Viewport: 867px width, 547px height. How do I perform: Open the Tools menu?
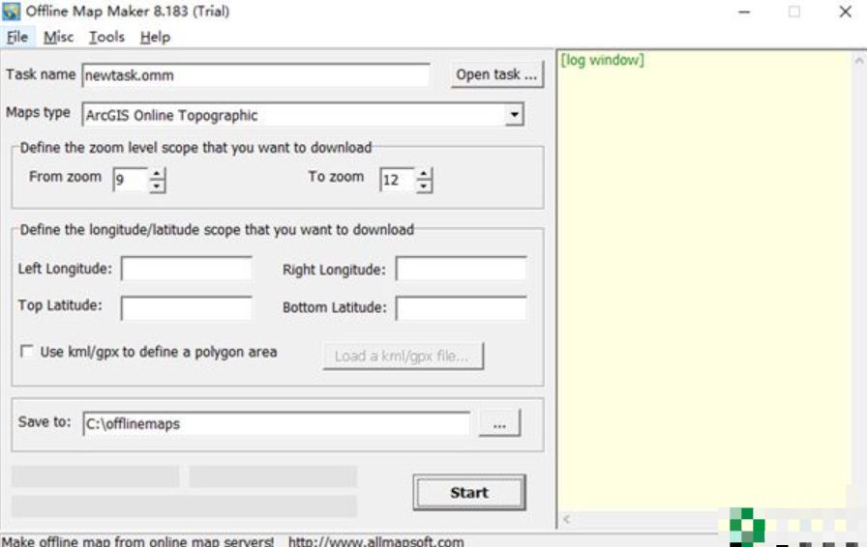click(x=106, y=37)
